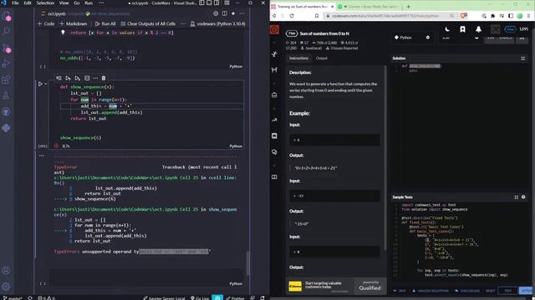Bookmark the kata with bookmark icon
The image size is (535, 300).
pyautogui.click(x=462, y=29)
